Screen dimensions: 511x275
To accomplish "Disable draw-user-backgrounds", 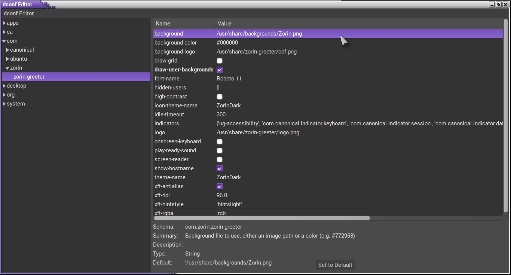I will (219, 70).
